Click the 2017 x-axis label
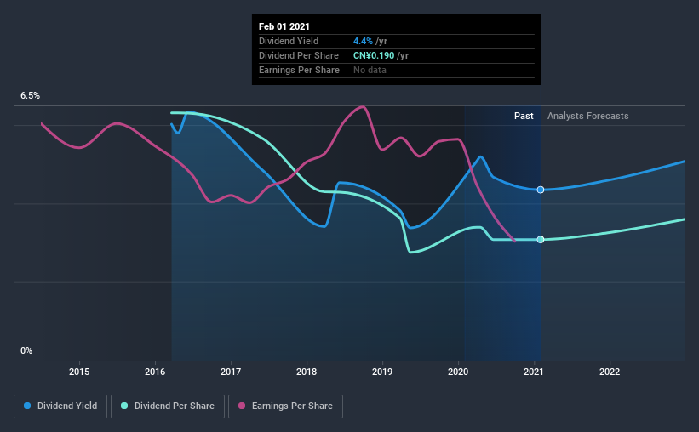 tap(231, 372)
